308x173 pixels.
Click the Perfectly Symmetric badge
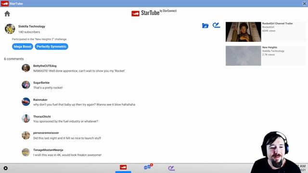tap(51, 47)
